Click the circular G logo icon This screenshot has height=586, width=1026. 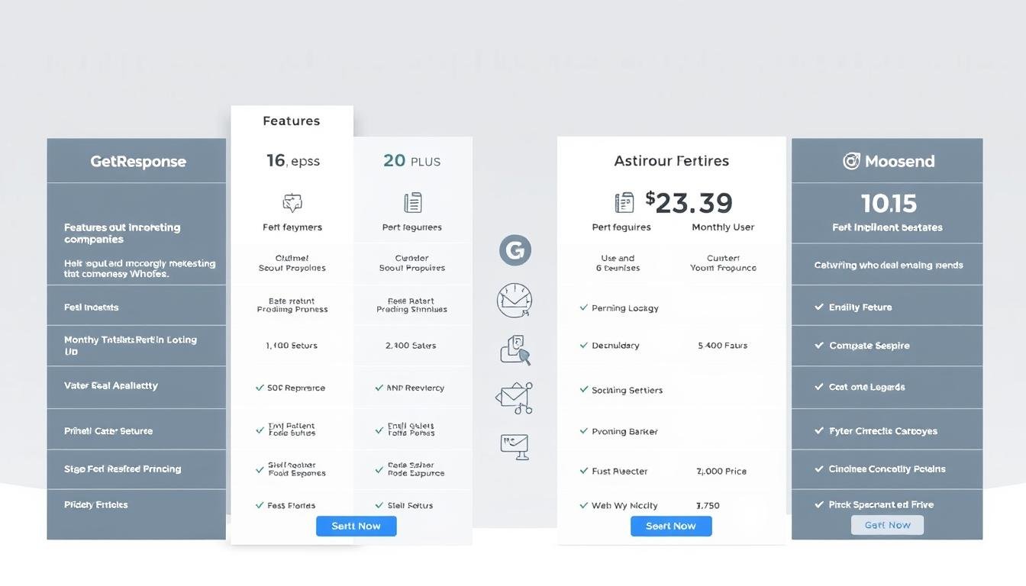point(515,250)
